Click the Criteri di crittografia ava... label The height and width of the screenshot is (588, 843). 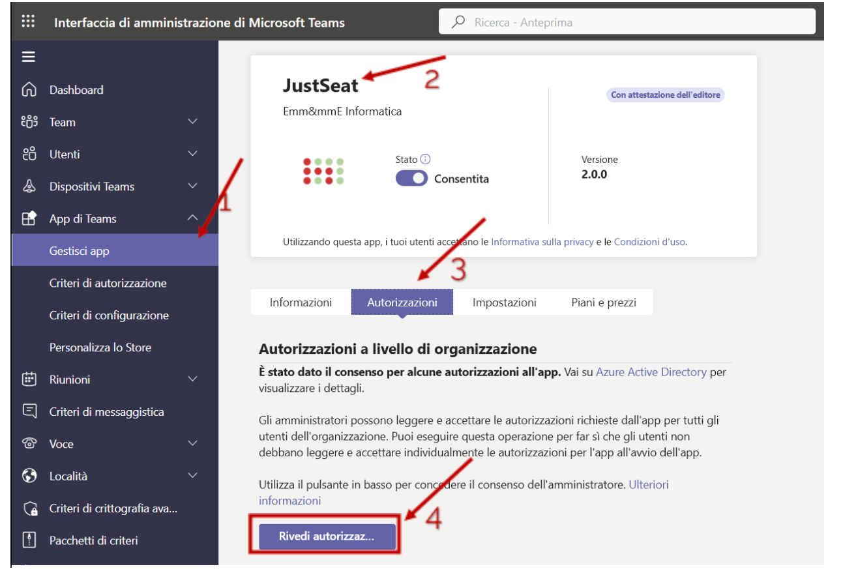tap(113, 508)
